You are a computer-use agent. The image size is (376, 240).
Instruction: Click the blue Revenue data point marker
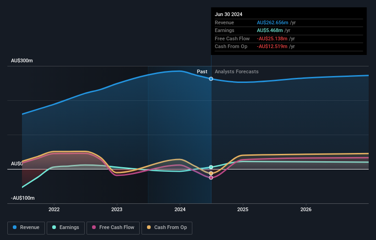click(211, 79)
